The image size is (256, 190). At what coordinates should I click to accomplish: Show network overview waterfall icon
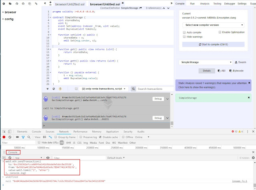[x=50, y=137]
